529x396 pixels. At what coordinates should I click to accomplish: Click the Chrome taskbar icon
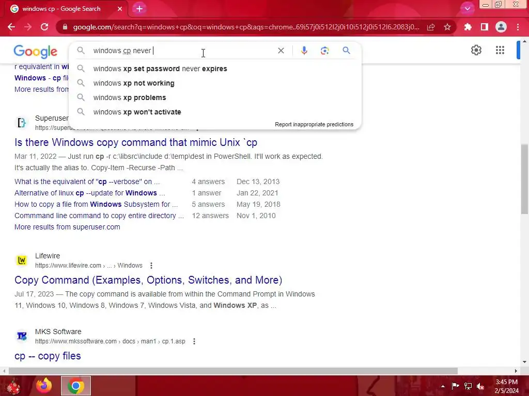(x=76, y=386)
